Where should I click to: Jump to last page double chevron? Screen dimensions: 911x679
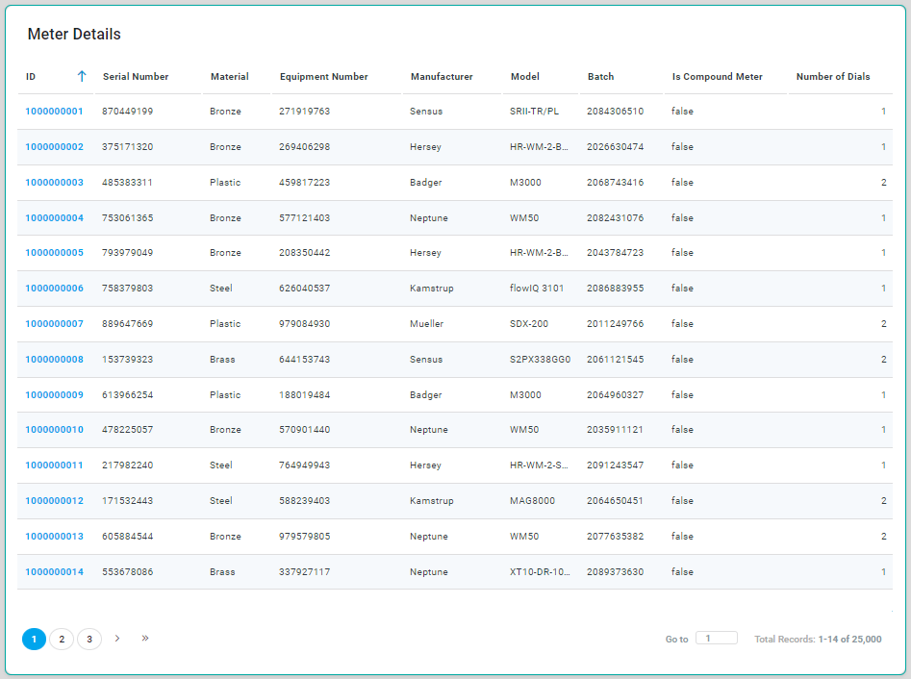click(x=145, y=638)
